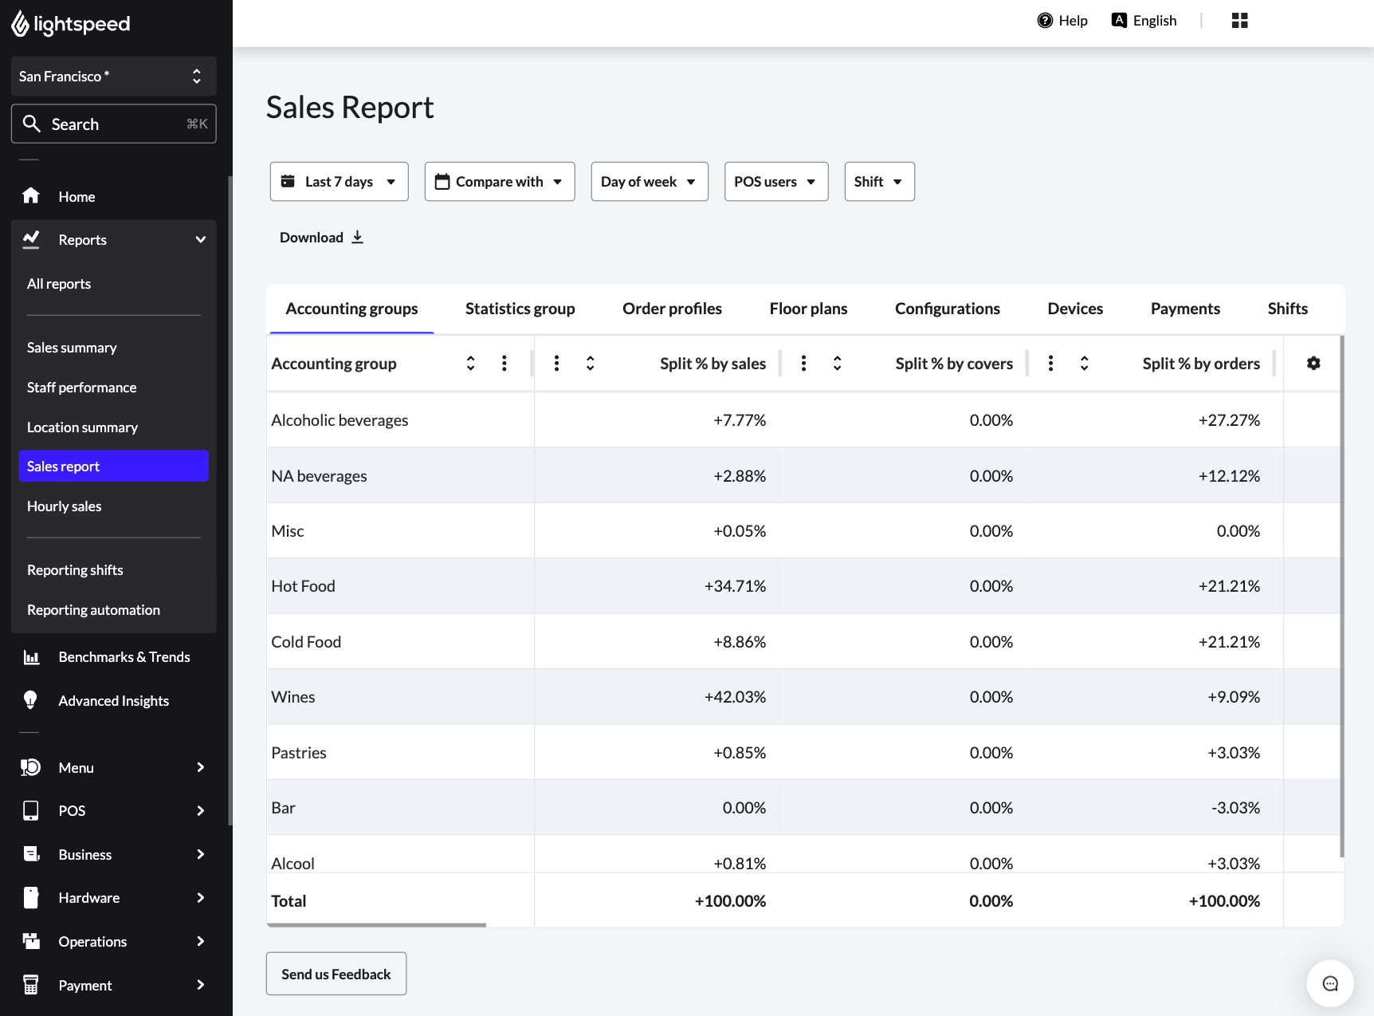The width and height of the screenshot is (1374, 1016).
Task: Open the Compare with dropdown
Action: click(499, 181)
